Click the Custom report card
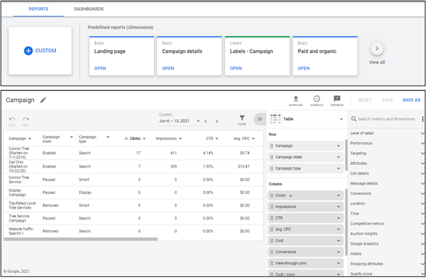This screenshot has height=280, width=426. coord(40,51)
